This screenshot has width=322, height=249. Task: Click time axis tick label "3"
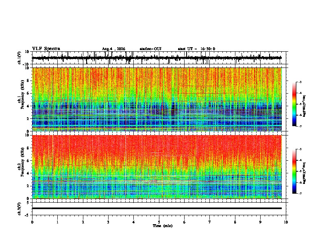point(108,222)
